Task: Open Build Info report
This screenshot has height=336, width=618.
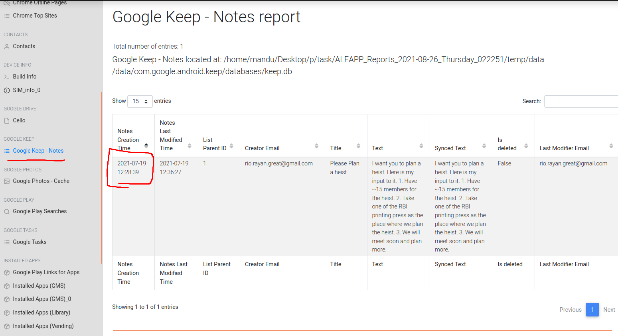Action: pyautogui.click(x=25, y=77)
